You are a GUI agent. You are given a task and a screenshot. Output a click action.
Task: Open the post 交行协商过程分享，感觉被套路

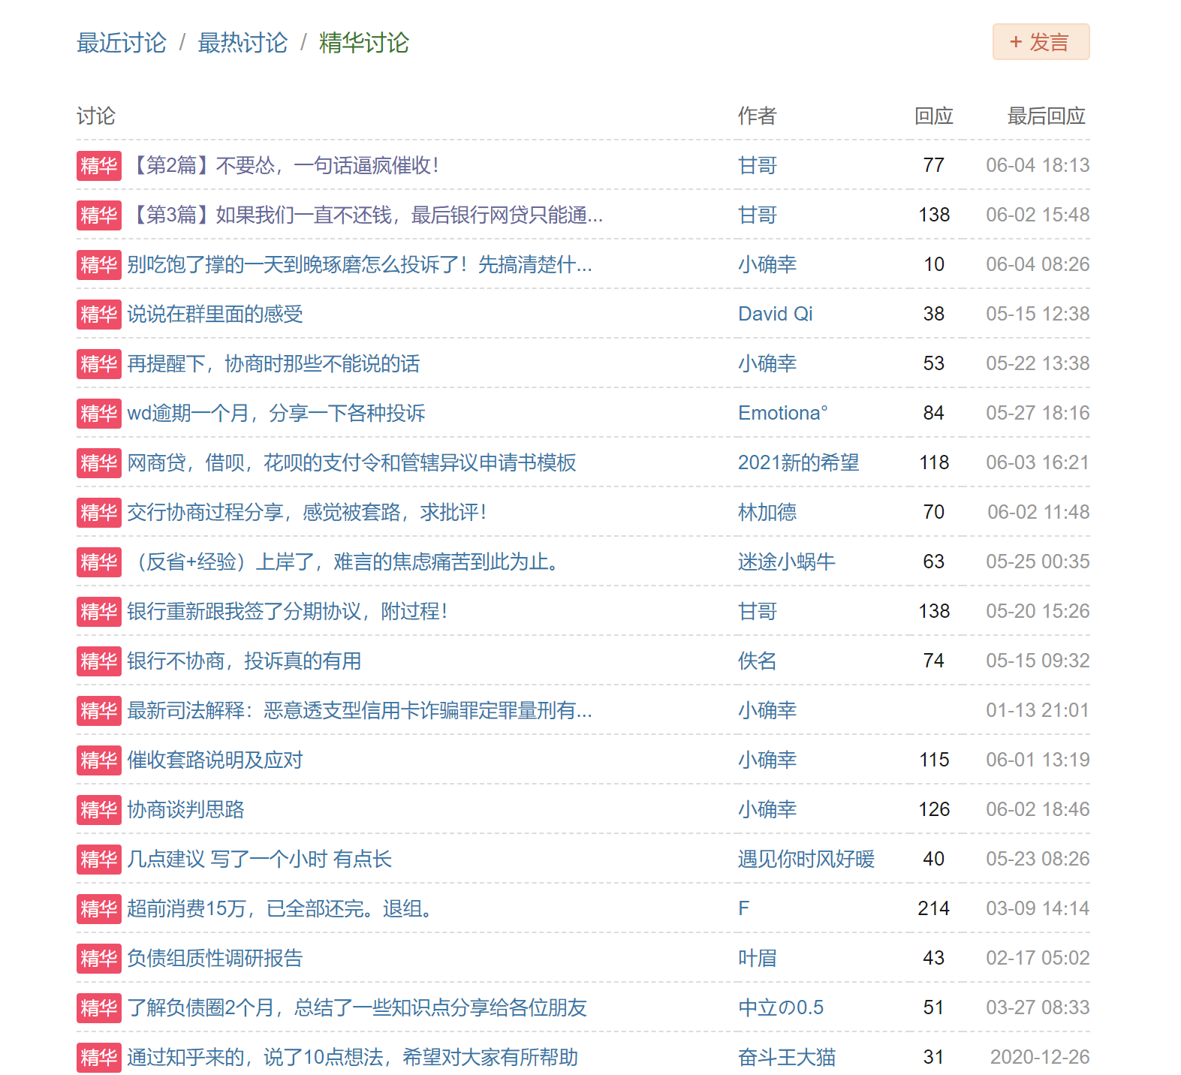306,512
